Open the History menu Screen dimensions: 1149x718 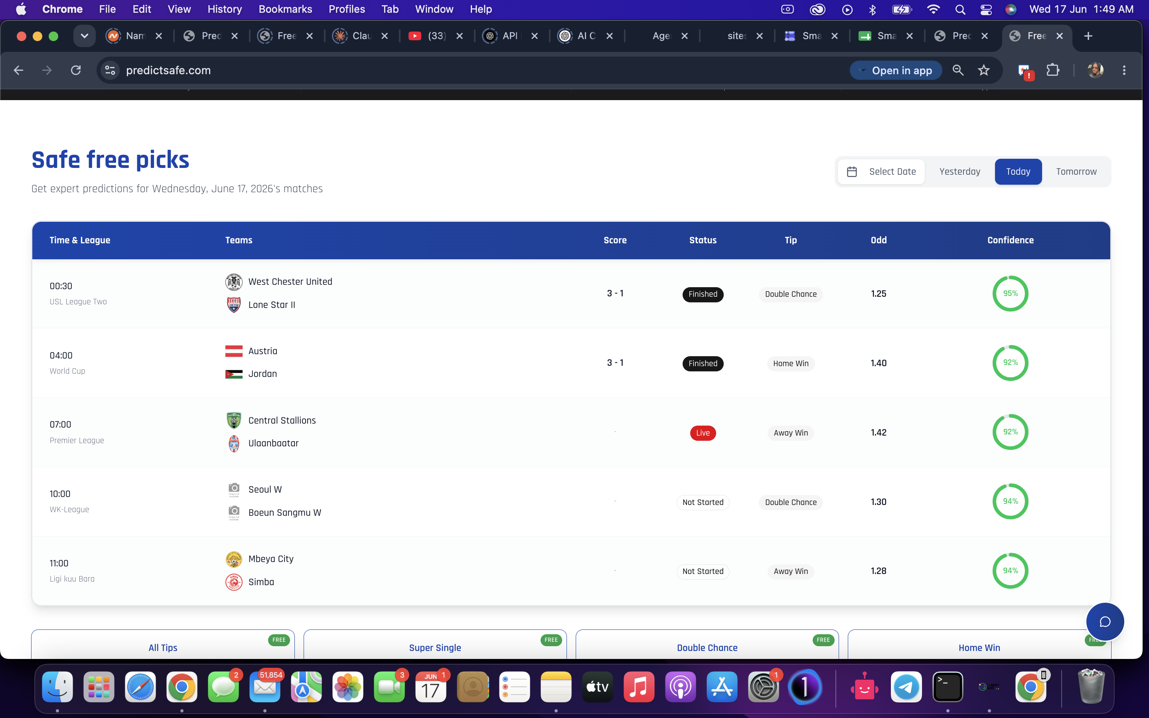(x=225, y=10)
